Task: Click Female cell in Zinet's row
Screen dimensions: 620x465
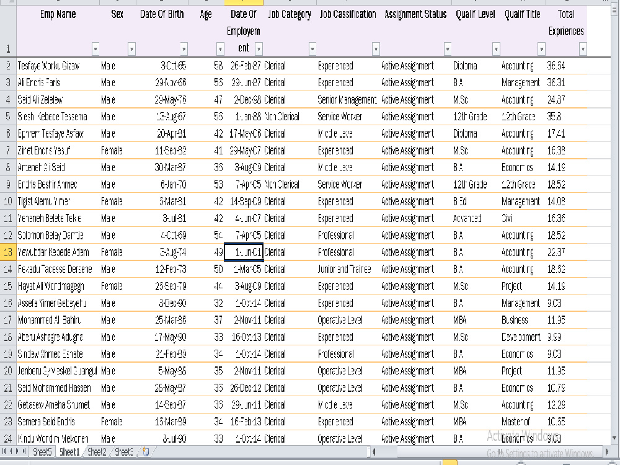Action: click(118, 151)
